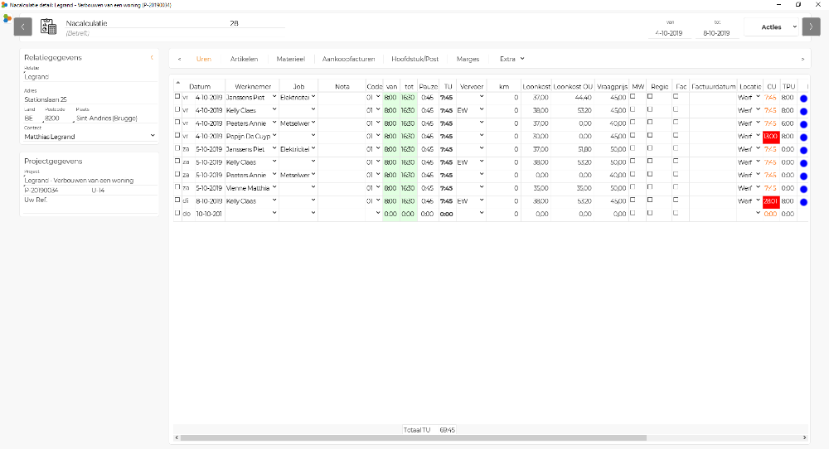Click the blue status dot in Pepijn De Cuyp row

[x=803, y=136]
